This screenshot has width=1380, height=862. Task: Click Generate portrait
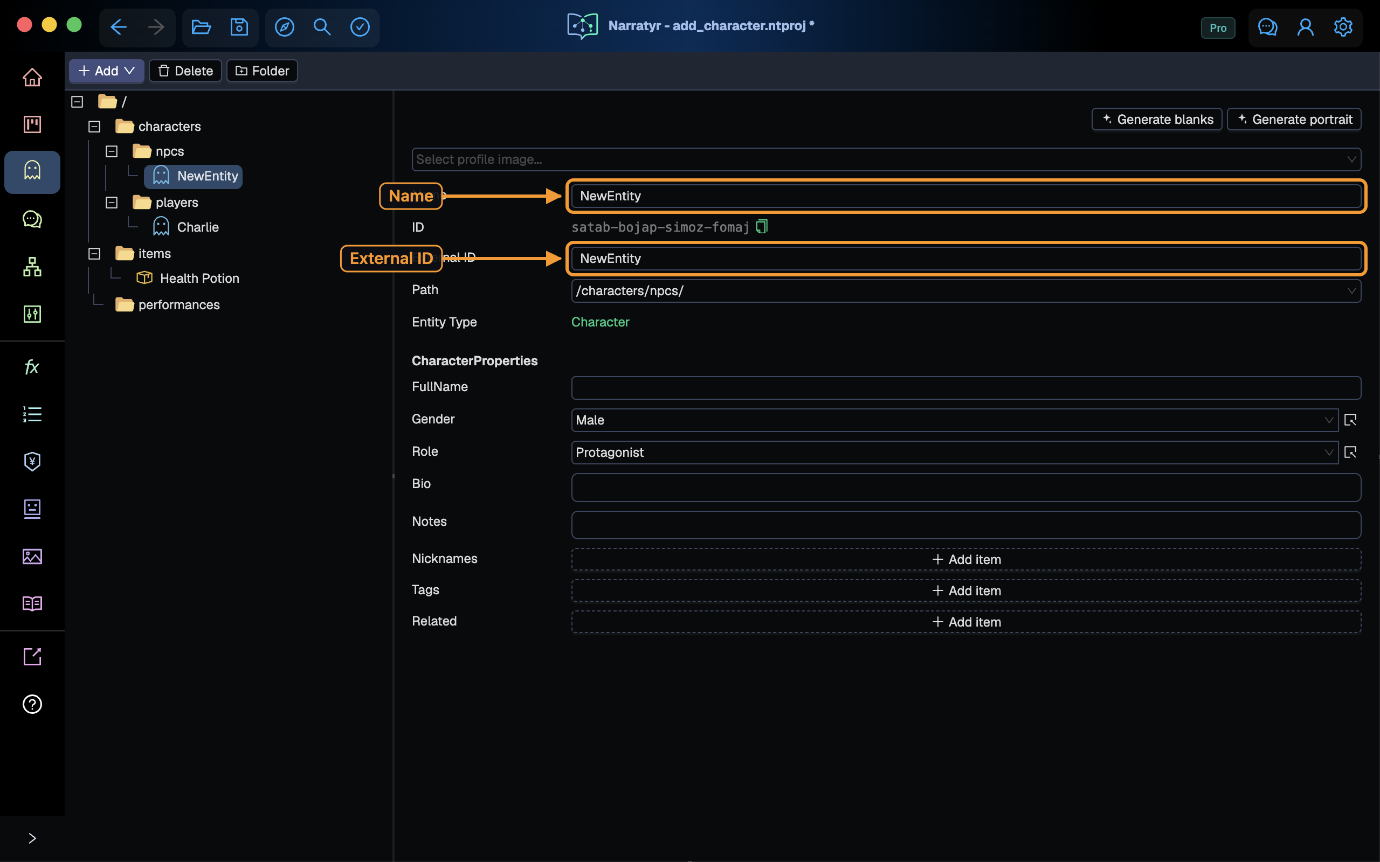point(1294,119)
